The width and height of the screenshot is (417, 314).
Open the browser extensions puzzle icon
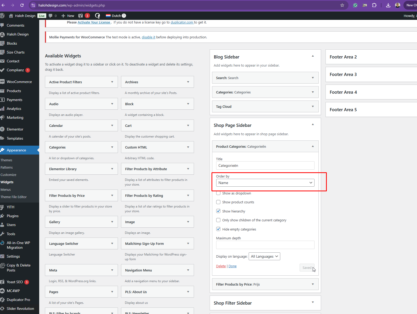(374, 5)
